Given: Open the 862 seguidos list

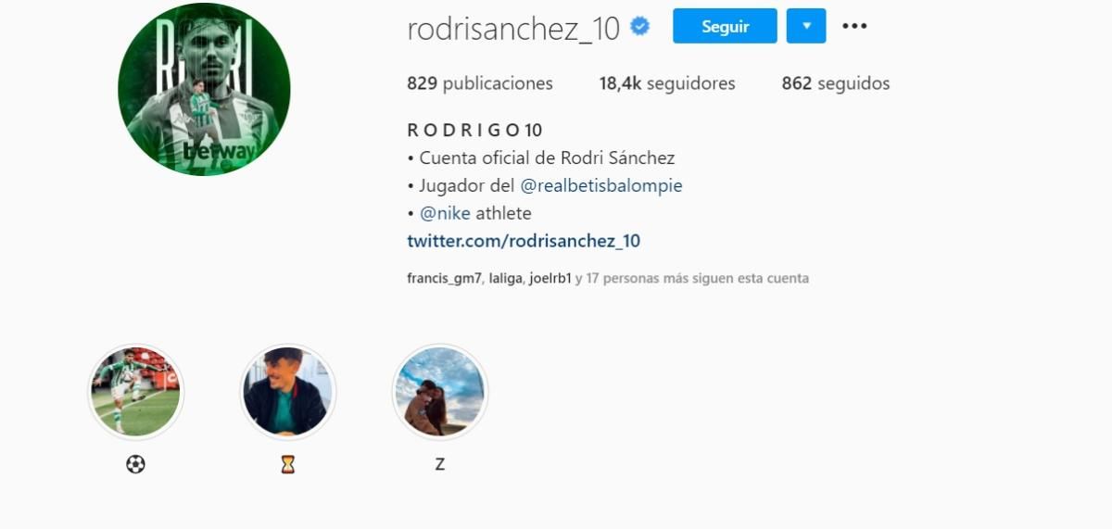Looking at the screenshot, I should click(x=836, y=83).
